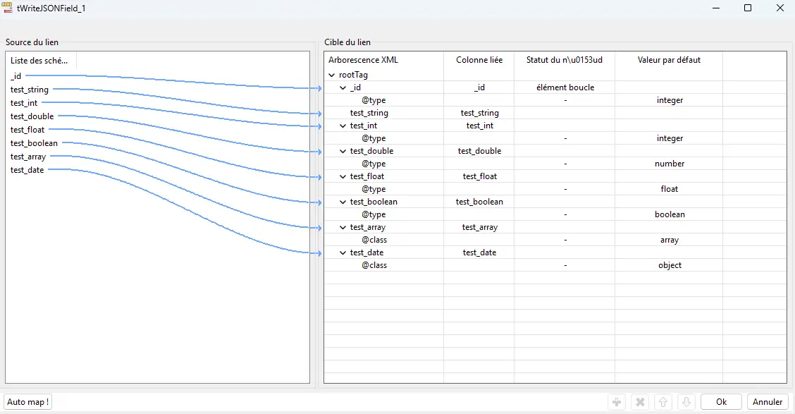The height and width of the screenshot is (414, 795).
Task: Select test_string in the source list
Action: (x=29, y=90)
